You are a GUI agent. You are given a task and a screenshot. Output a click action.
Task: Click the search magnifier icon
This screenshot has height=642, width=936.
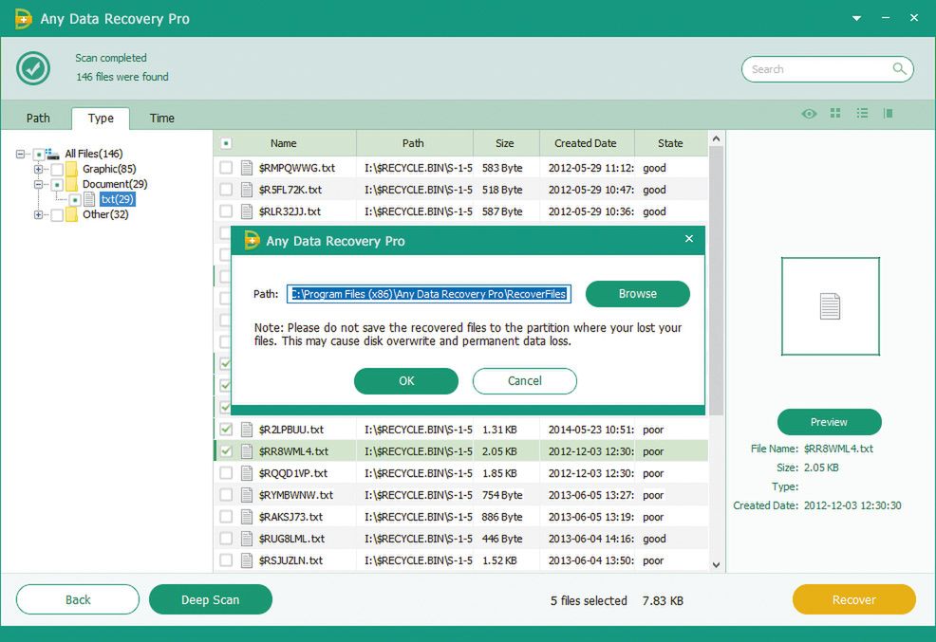click(898, 69)
